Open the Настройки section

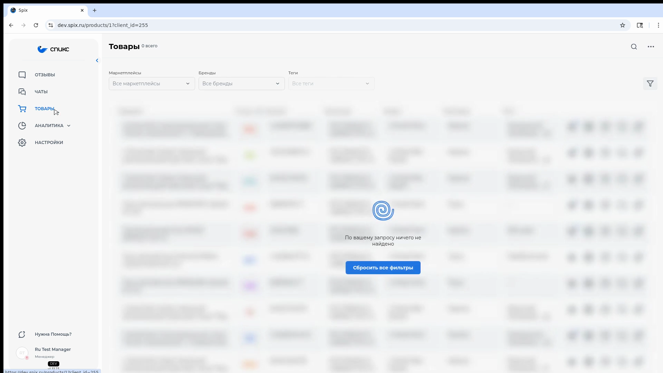pyautogui.click(x=49, y=143)
